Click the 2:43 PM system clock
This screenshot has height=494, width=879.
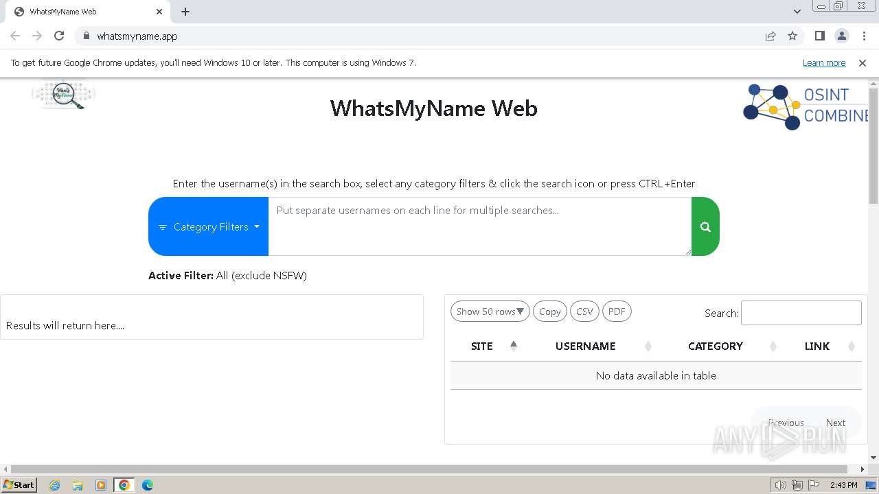point(843,485)
